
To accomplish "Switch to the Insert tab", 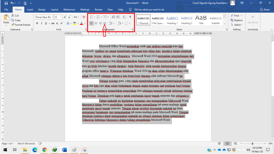I will [x=30, y=10].
